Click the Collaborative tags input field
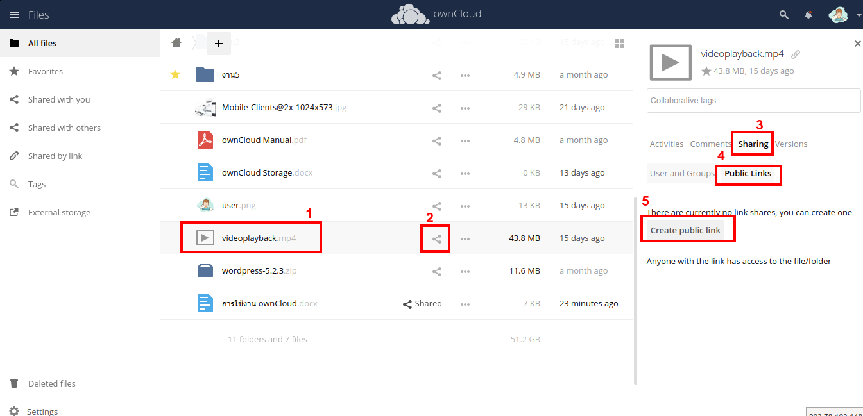The width and height of the screenshot is (863, 416). 753,101
